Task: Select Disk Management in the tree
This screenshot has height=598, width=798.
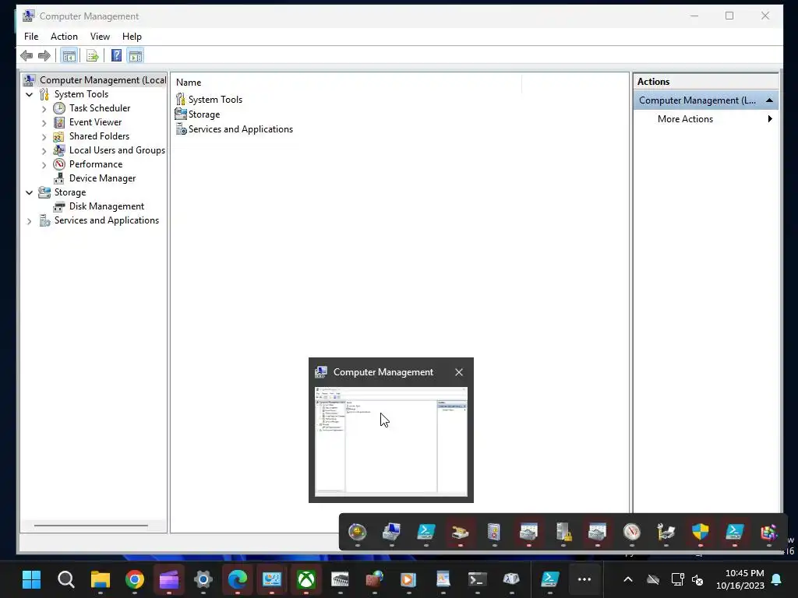Action: click(106, 206)
